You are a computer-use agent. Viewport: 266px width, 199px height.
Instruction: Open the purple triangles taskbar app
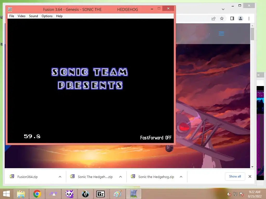click(53, 194)
